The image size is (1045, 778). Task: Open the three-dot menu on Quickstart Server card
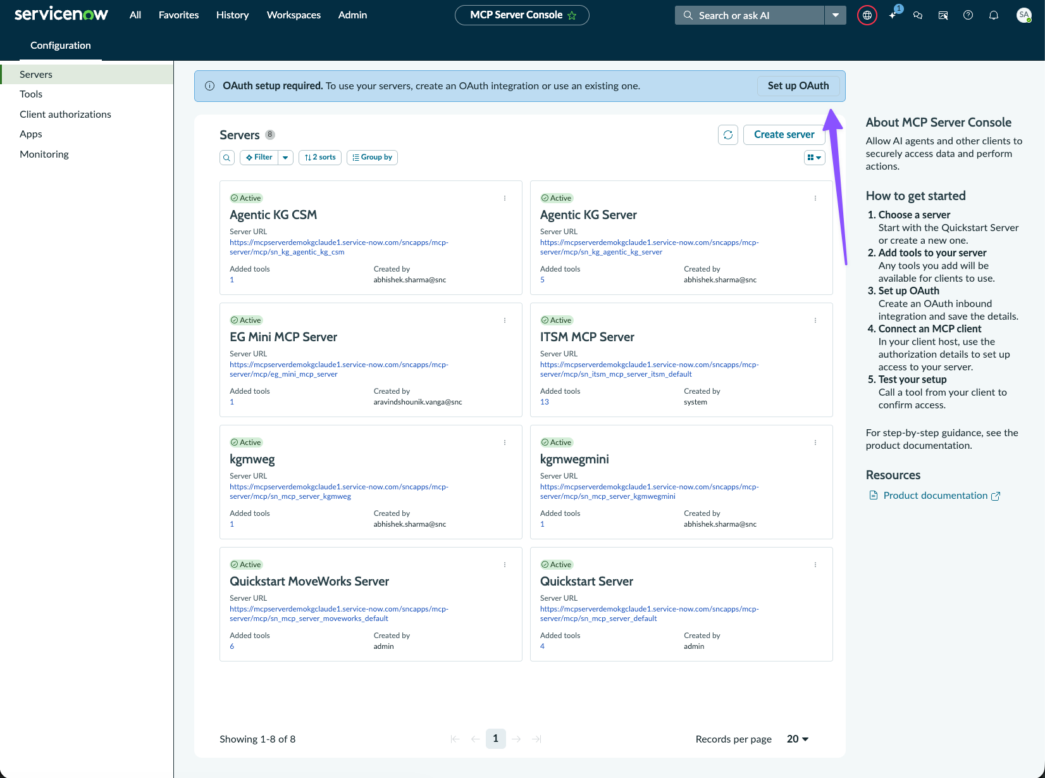815,565
